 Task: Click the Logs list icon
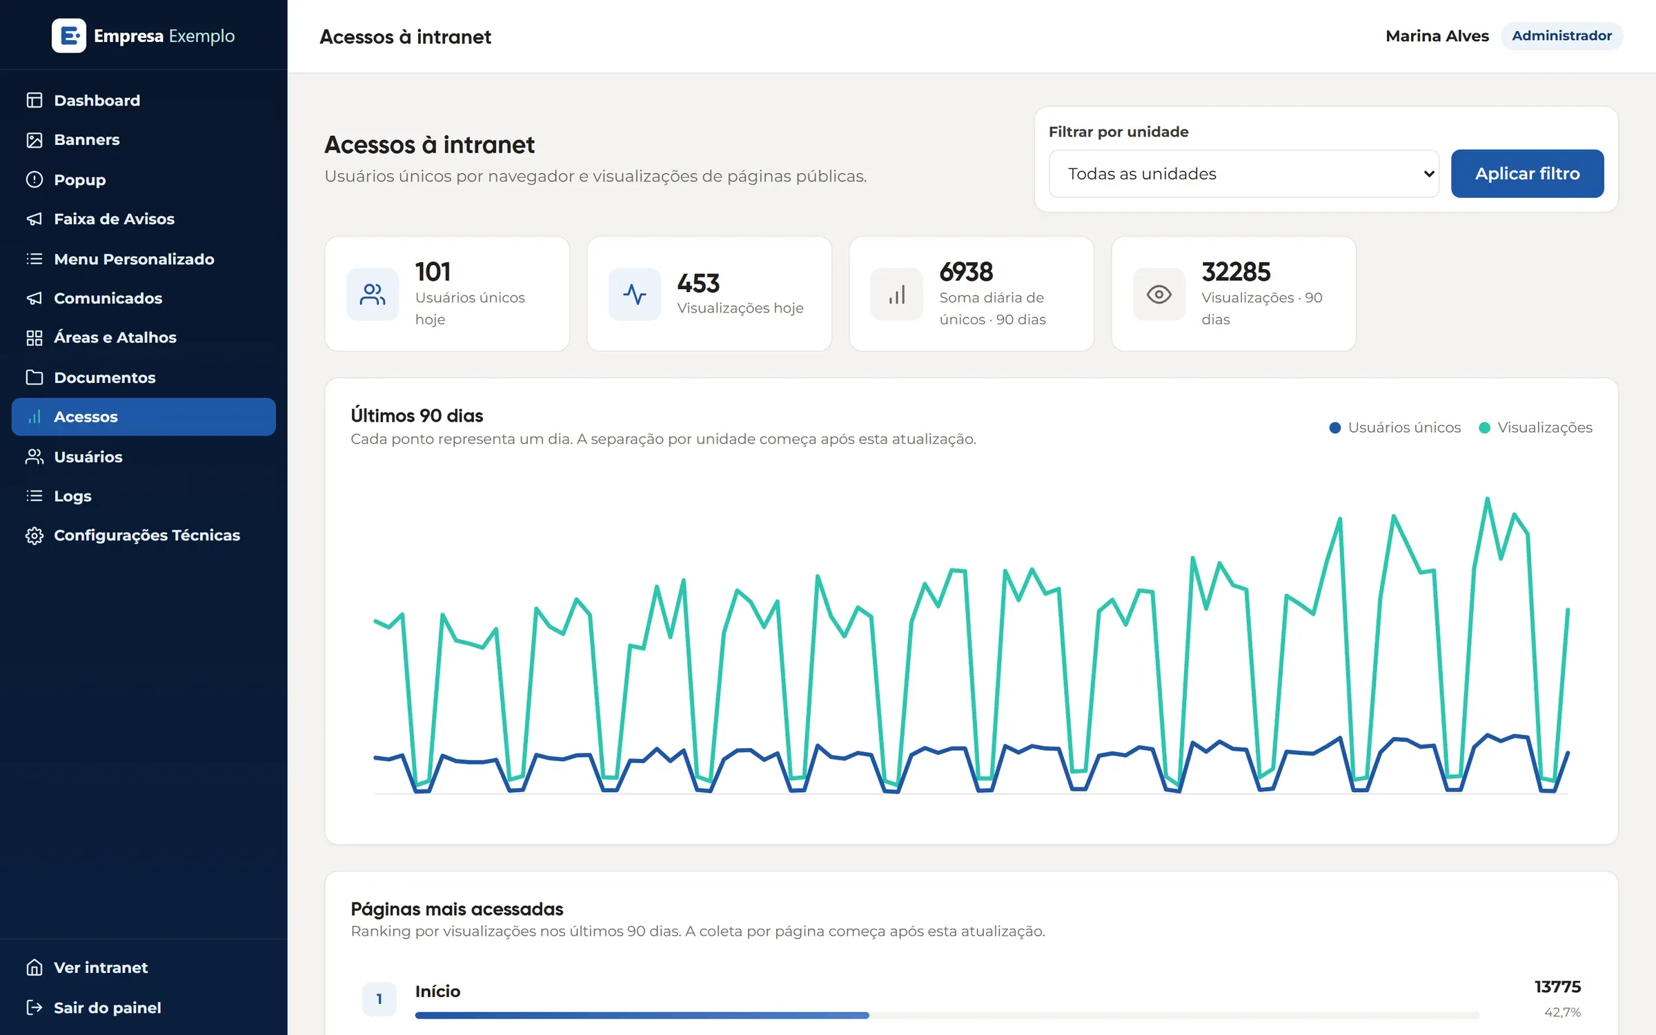point(34,496)
